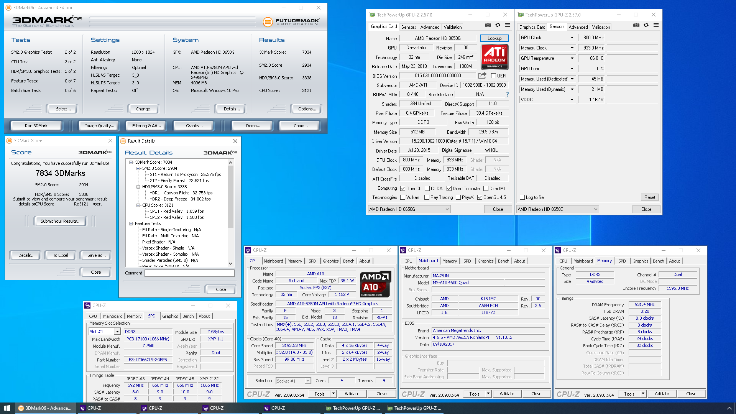This screenshot has height=414, width=736.
Task: Select the fourth CPU-Z taskbar item
Action: tap(291, 408)
